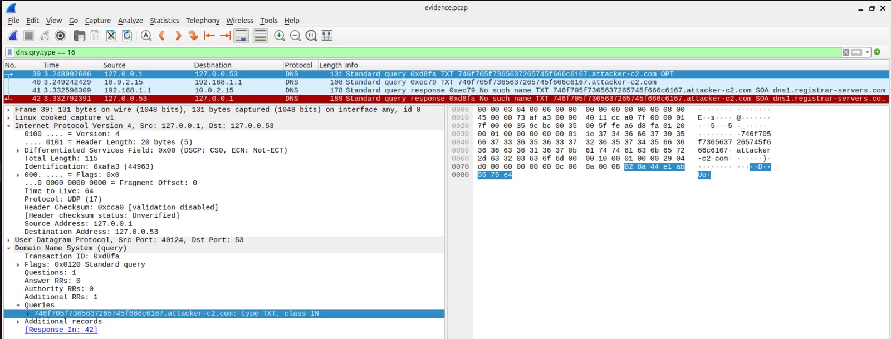
Task: Open the Statistics menu
Action: tap(164, 21)
